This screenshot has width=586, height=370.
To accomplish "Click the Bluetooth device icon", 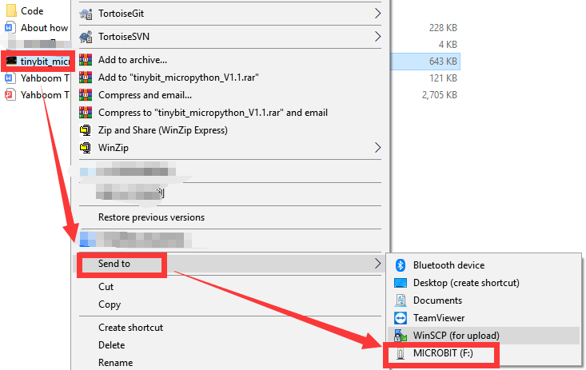I will [x=401, y=265].
